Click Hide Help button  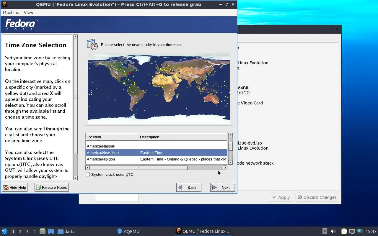coord(15,187)
